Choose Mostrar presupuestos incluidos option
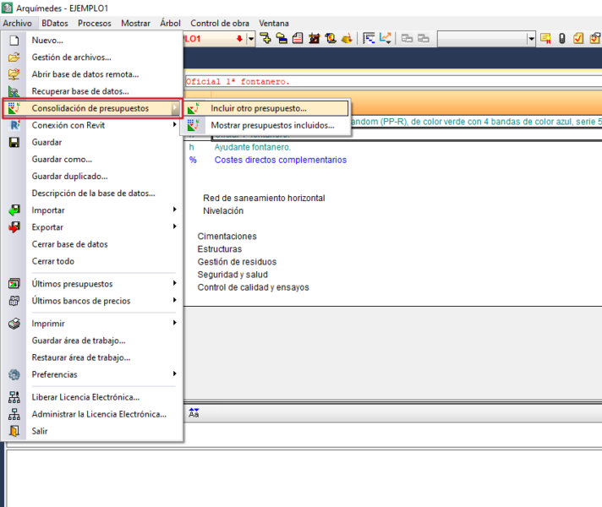This screenshot has width=602, height=507. [x=271, y=125]
